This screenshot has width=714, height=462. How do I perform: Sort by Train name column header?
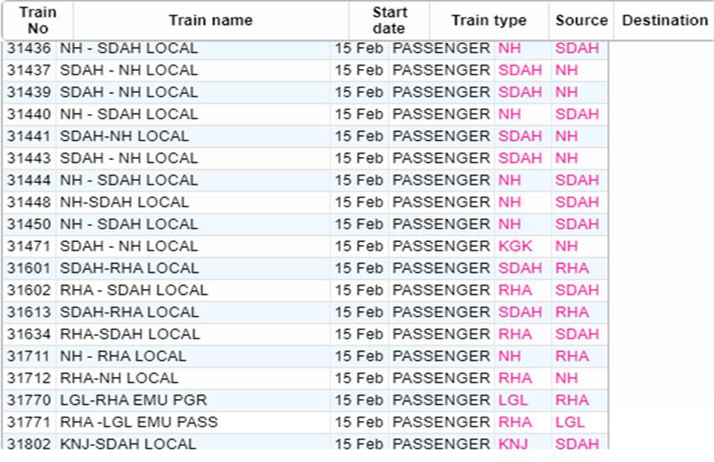coord(210,20)
